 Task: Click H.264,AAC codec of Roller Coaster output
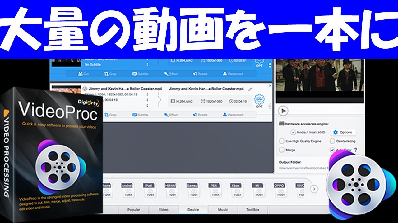click(182, 101)
